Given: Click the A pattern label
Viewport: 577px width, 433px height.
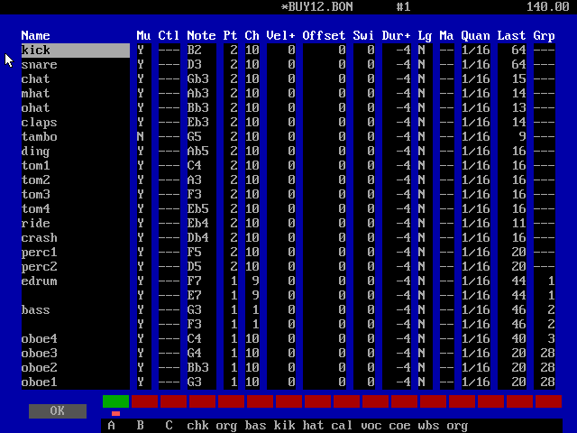Looking at the screenshot, I should 112,426.
